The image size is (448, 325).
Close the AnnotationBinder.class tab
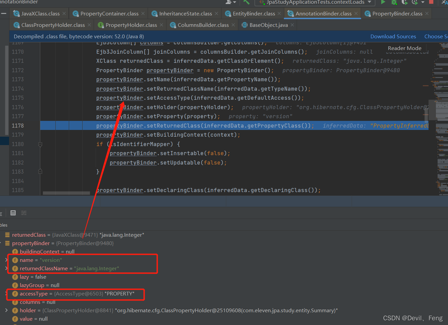click(x=356, y=14)
